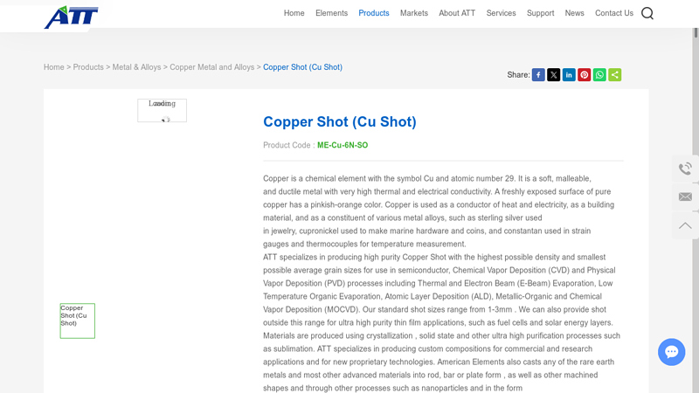
Task: Click the back-to-top arrow icon
Action: coord(685,225)
